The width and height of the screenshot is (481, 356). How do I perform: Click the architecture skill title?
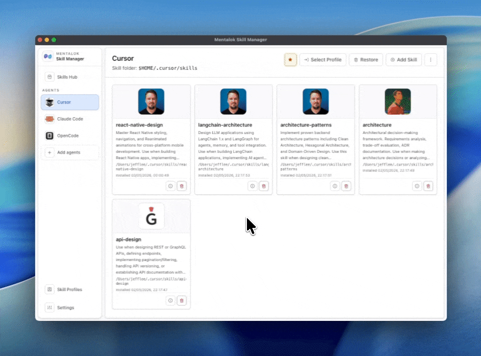[x=377, y=125]
